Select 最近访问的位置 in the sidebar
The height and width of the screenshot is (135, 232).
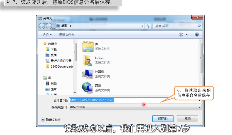point(61,61)
